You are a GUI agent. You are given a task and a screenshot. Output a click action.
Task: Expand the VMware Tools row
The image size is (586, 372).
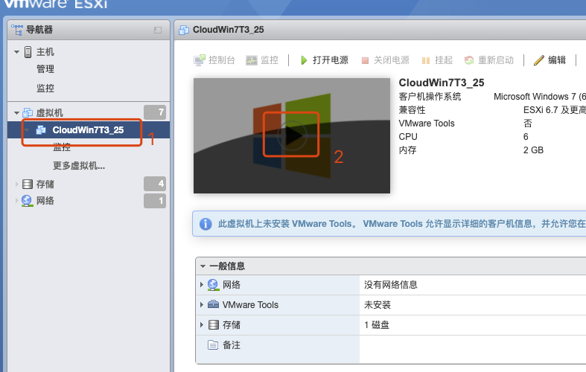tap(202, 305)
